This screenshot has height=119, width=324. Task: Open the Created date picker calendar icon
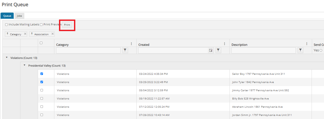[x=211, y=50]
